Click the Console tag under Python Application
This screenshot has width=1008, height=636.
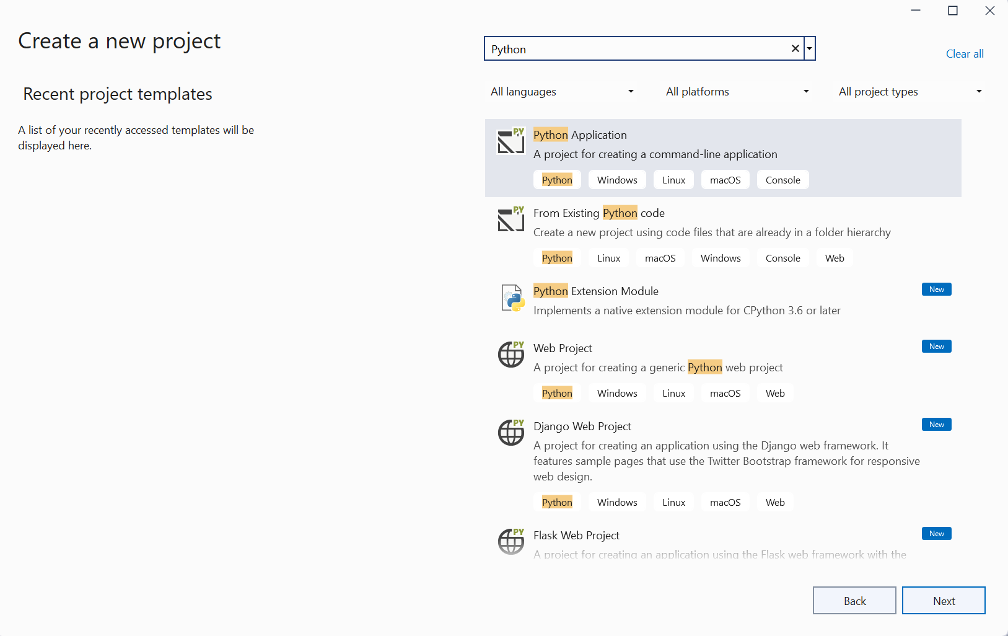(x=782, y=180)
